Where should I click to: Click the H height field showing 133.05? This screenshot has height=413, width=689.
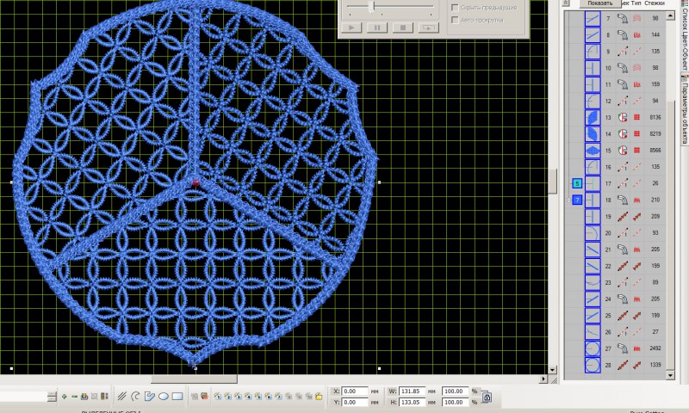pyautogui.click(x=413, y=402)
